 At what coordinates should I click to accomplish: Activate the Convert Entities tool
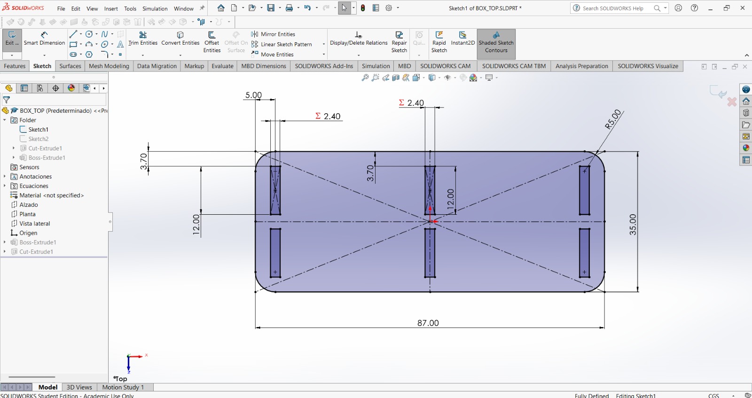point(180,39)
